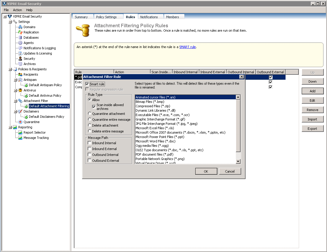The image size is (327, 252).
Task: Click file type list scroll down arrow
Action: tap(238, 161)
